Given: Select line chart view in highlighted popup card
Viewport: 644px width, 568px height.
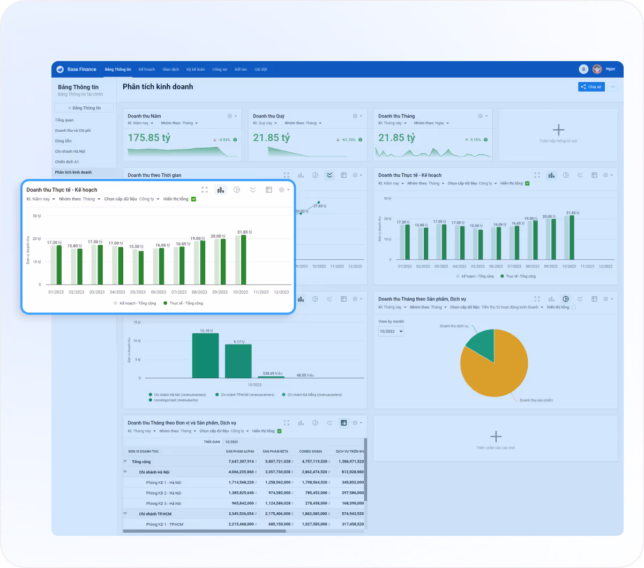Looking at the screenshot, I should pyautogui.click(x=253, y=190).
